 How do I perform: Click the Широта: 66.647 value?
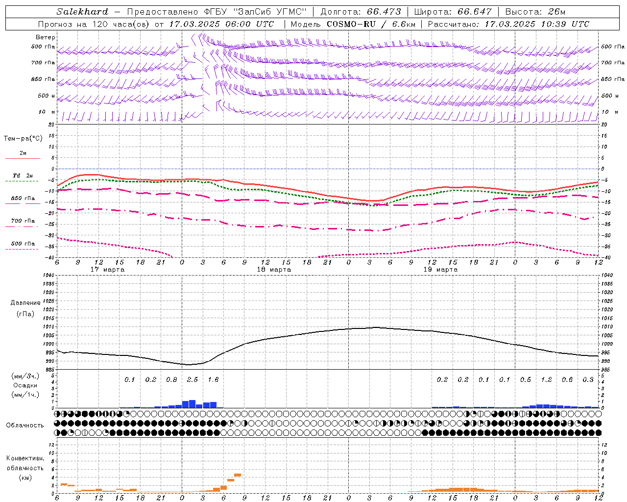[453, 12]
